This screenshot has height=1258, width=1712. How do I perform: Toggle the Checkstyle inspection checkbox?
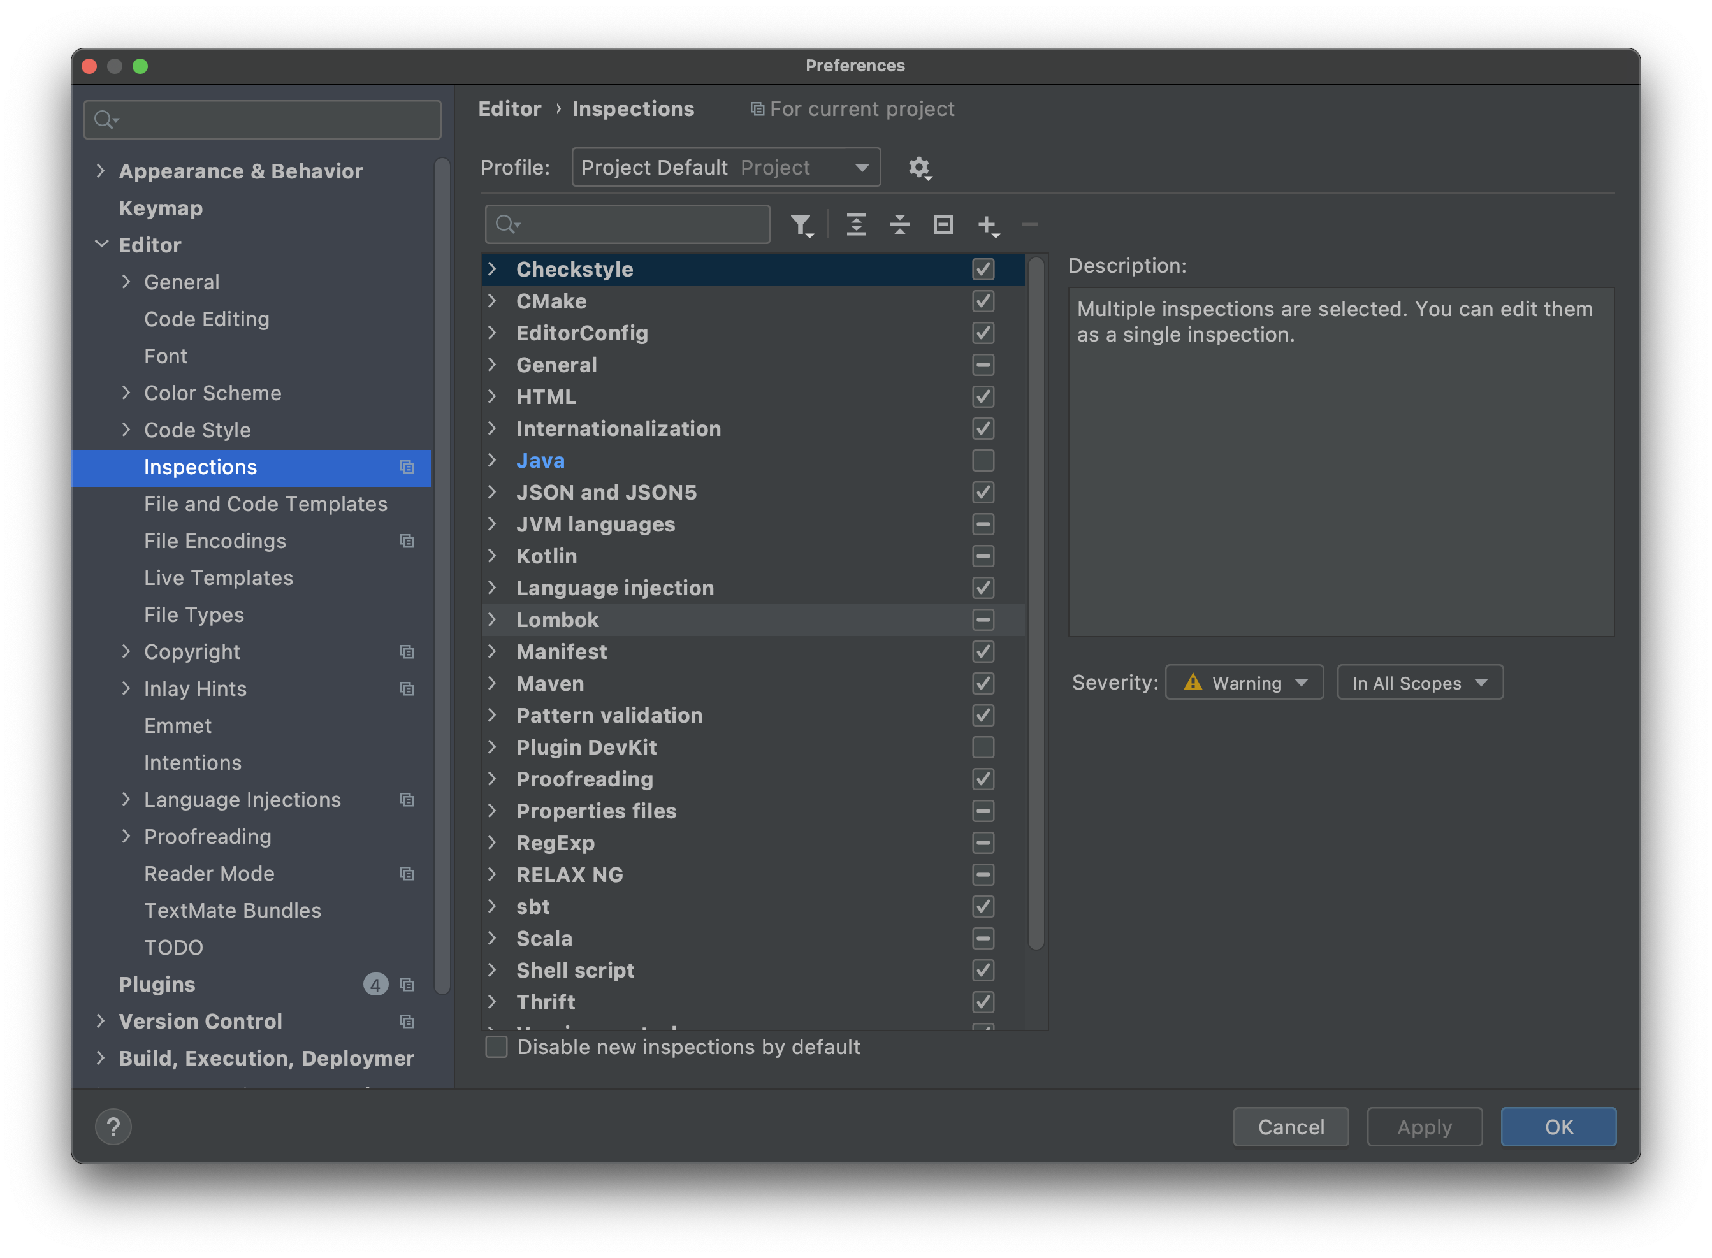coord(981,268)
